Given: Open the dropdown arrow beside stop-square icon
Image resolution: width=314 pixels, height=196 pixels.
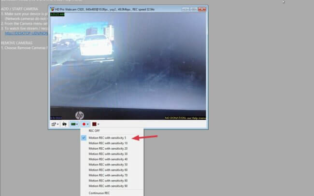Looking at the screenshot, I should 99,124.
